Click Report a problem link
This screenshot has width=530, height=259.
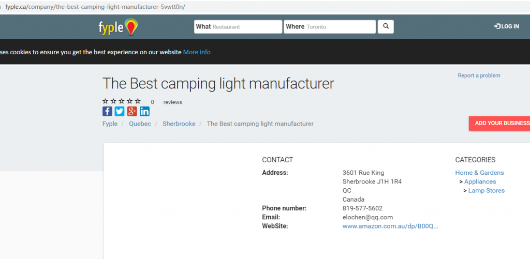[x=479, y=75]
